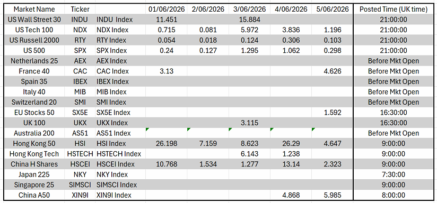Select the 'Netherlands 25' cell
This screenshot has height=203, width=437.
34,61
